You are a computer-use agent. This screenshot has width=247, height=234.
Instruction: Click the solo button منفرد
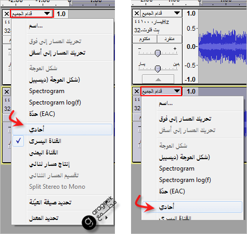[170, 39]
